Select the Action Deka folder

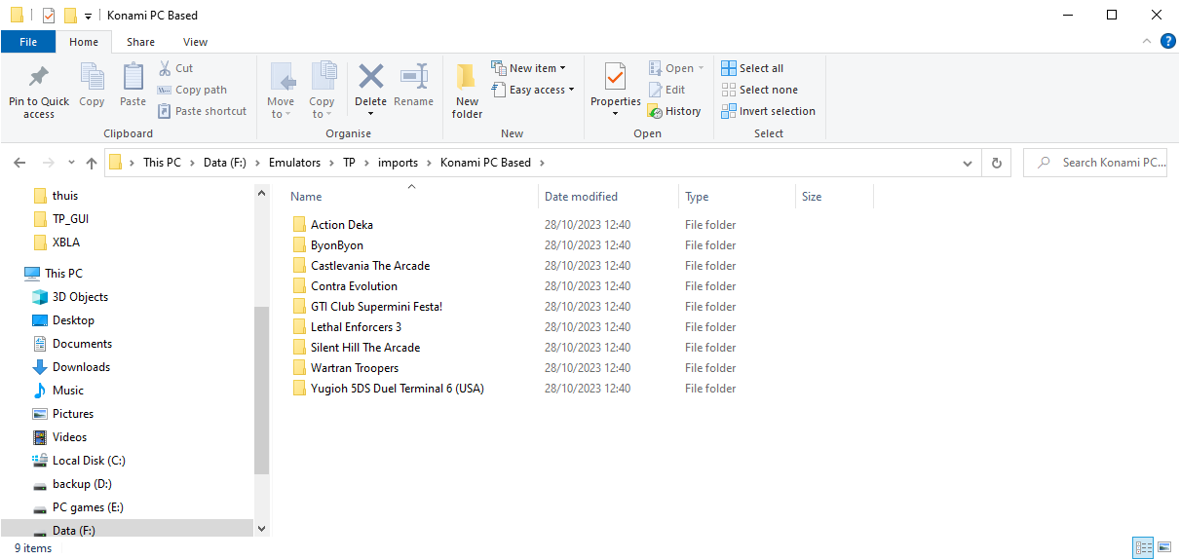coord(341,225)
